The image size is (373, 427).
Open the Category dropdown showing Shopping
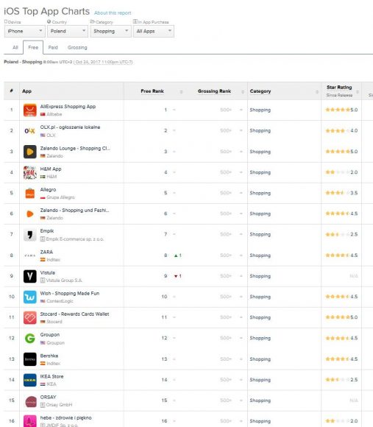[x=110, y=31]
